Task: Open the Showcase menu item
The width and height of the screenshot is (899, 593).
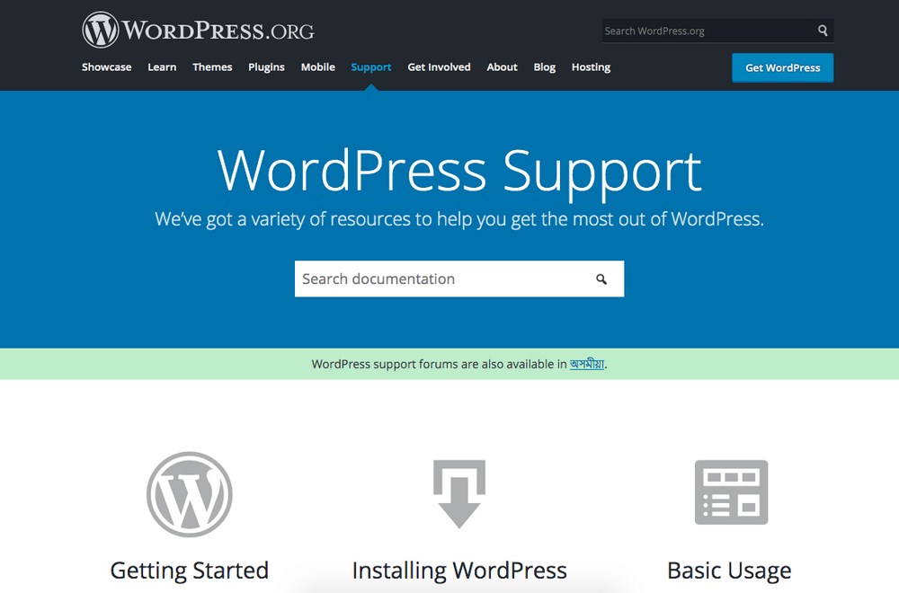Action: tap(107, 67)
